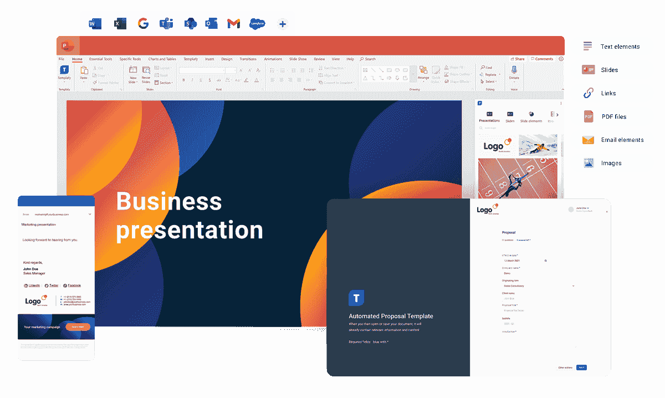Switch to the Specific Tools ribbon tab
This screenshot has height=398, width=665.
pos(130,59)
